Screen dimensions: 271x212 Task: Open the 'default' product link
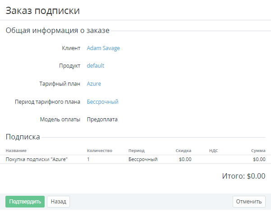[96, 66]
